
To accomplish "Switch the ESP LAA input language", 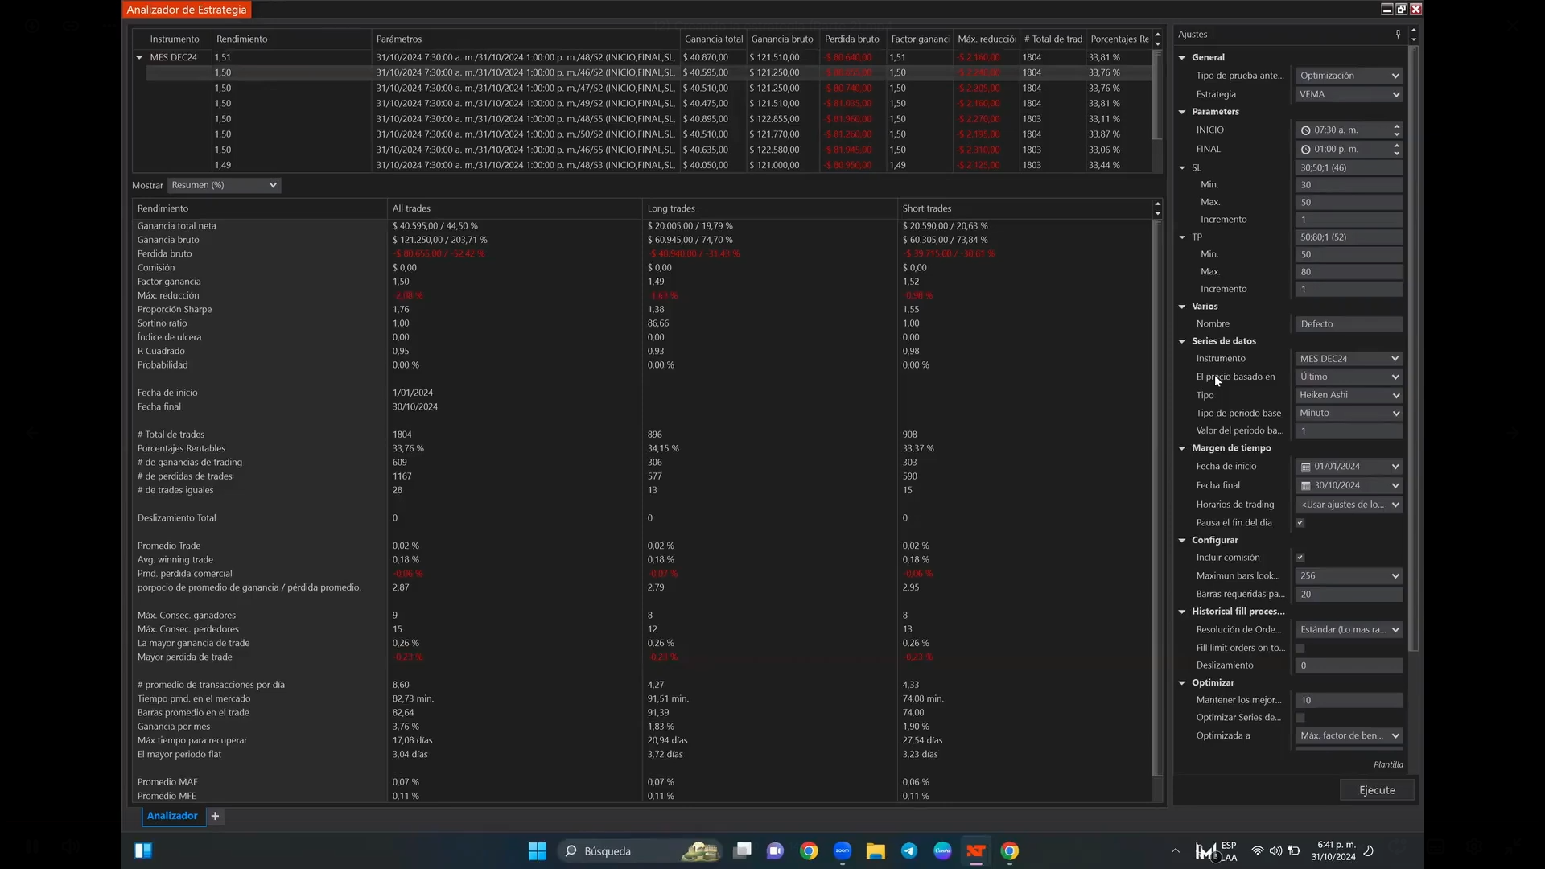I will click(x=1229, y=850).
